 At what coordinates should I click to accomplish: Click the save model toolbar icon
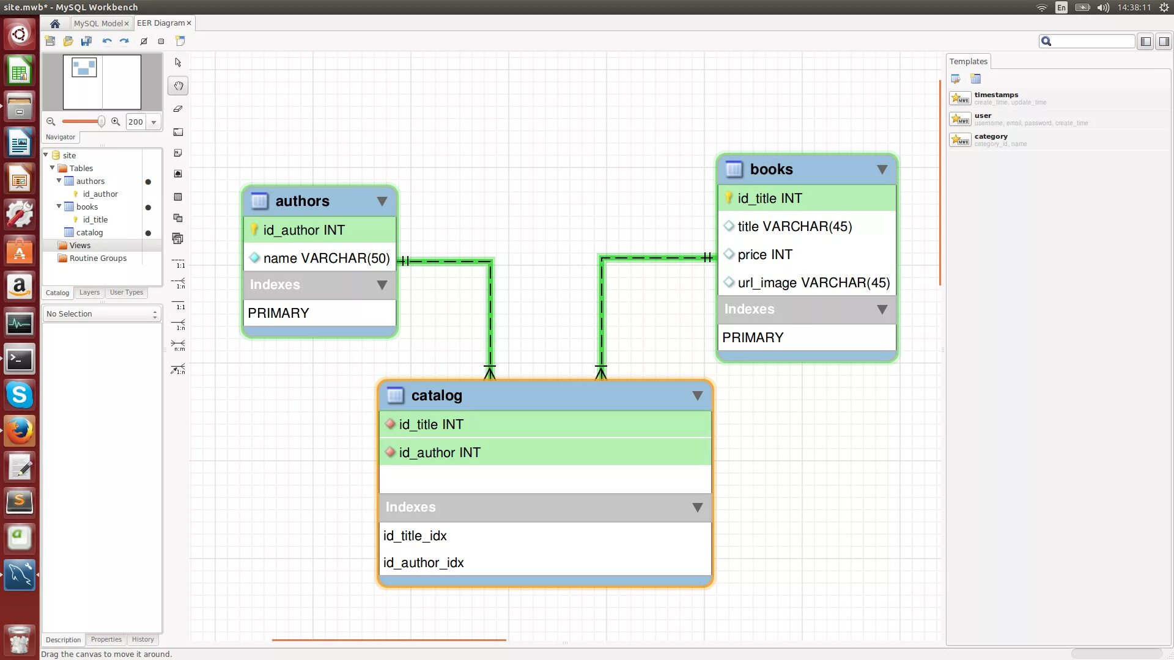86,41
